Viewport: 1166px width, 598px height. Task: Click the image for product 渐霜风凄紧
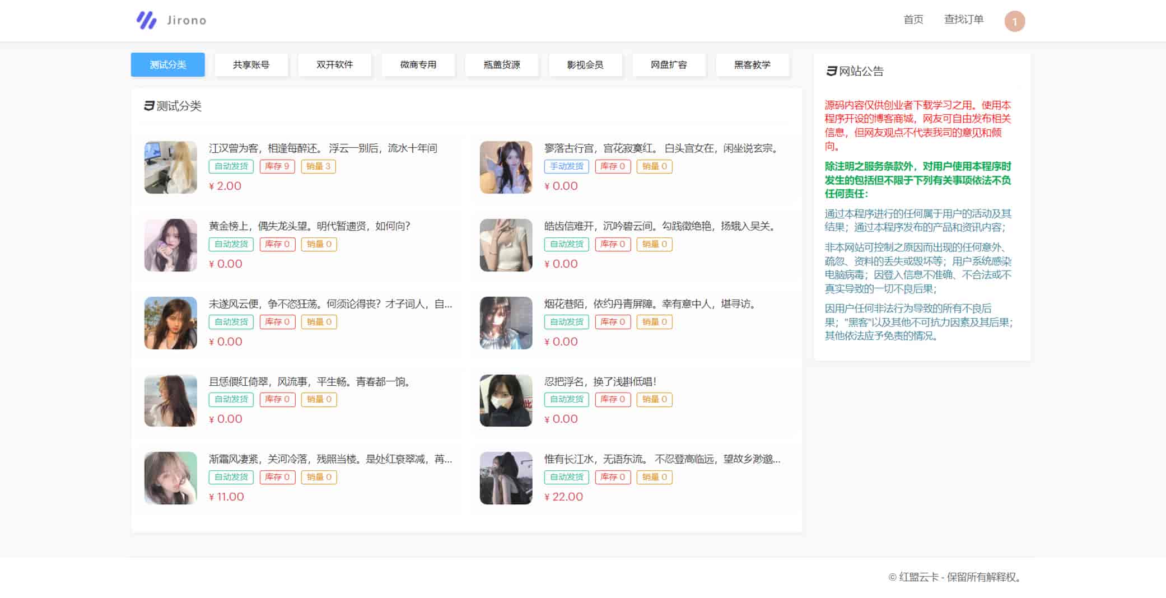171,478
